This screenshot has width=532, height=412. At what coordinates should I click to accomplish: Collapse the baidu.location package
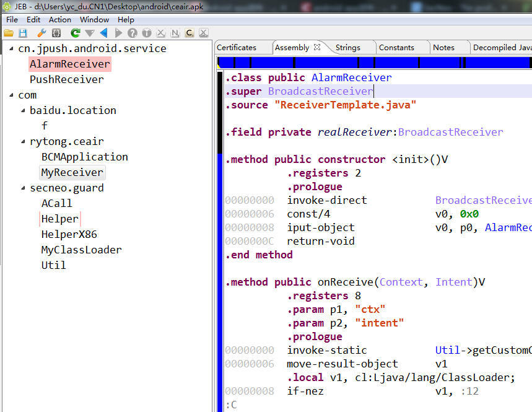[23, 111]
